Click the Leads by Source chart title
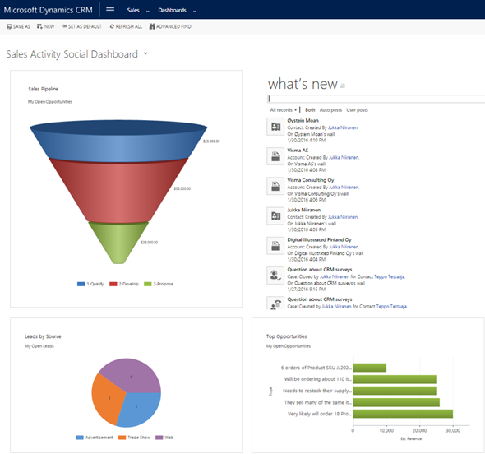485x454 pixels. [43, 336]
